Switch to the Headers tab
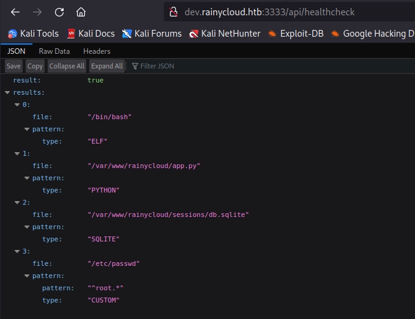The image size is (415, 319). (x=97, y=51)
